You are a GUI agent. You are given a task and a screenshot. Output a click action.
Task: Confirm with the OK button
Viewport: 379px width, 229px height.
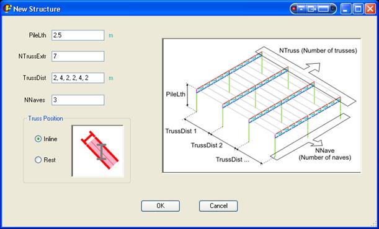161,206
